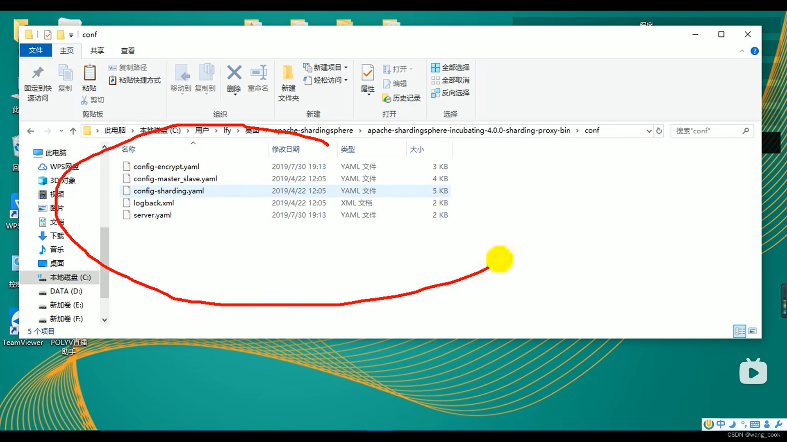Go up one folder level arrow

(x=73, y=131)
